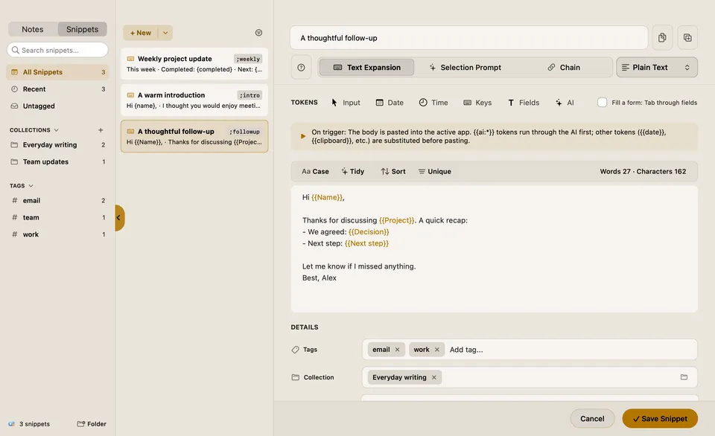Insert a Time token
This screenshot has width=715, height=436.
[433, 103]
